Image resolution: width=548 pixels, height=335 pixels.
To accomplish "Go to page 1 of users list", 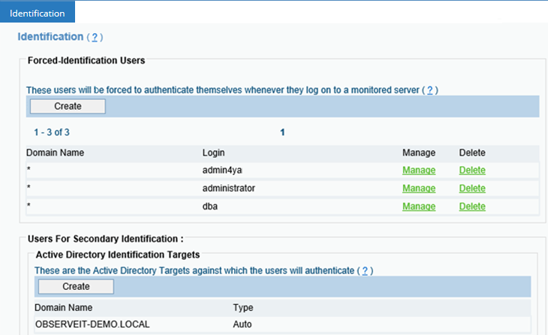I will 283,132.
